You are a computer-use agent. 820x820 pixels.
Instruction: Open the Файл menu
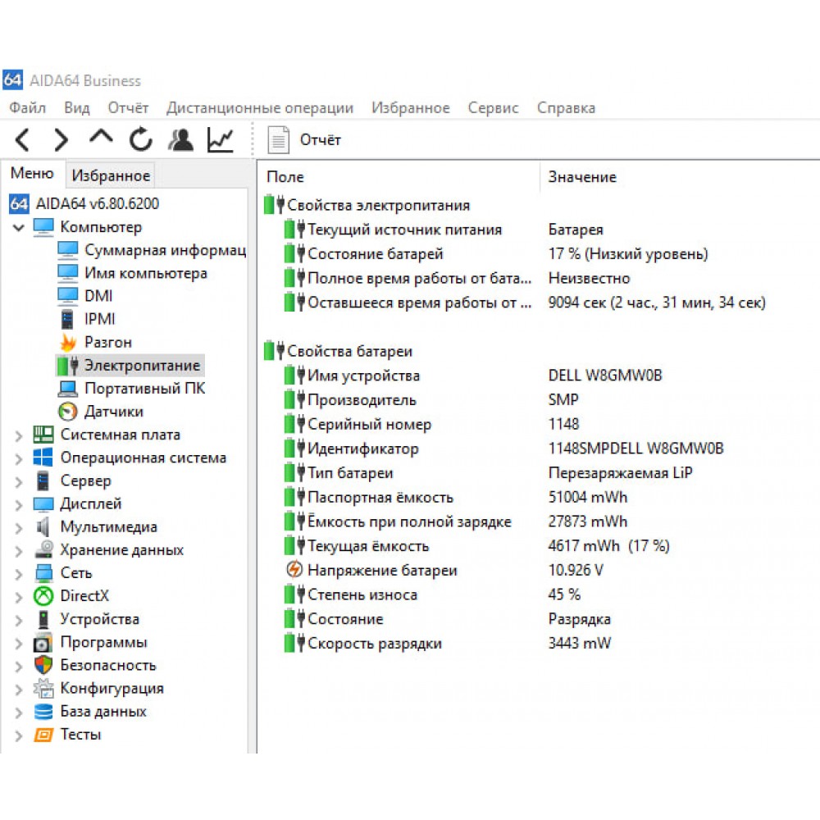coord(28,107)
